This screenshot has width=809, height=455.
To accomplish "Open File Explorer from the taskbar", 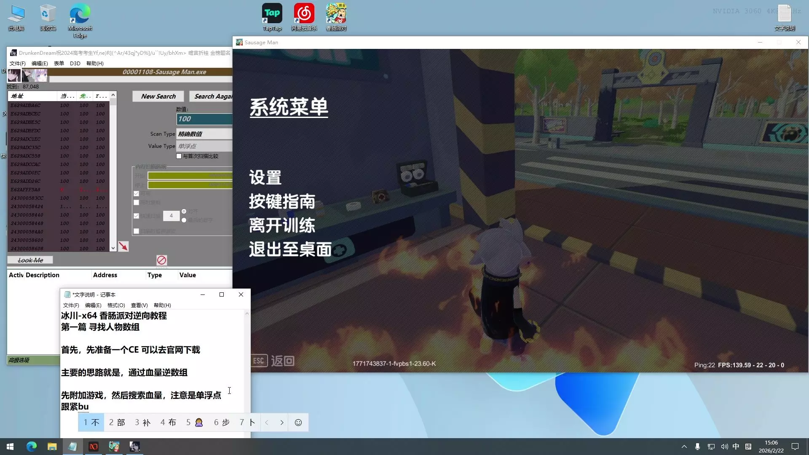I will pos(52,447).
